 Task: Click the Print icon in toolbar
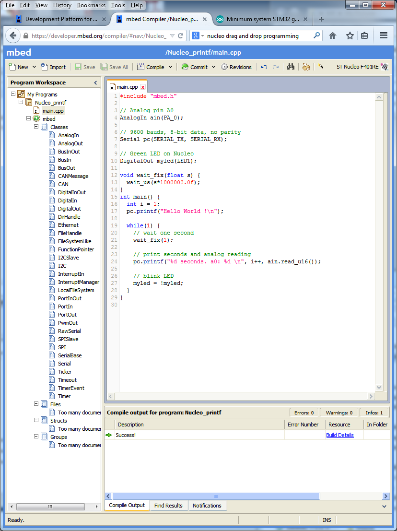(306, 67)
